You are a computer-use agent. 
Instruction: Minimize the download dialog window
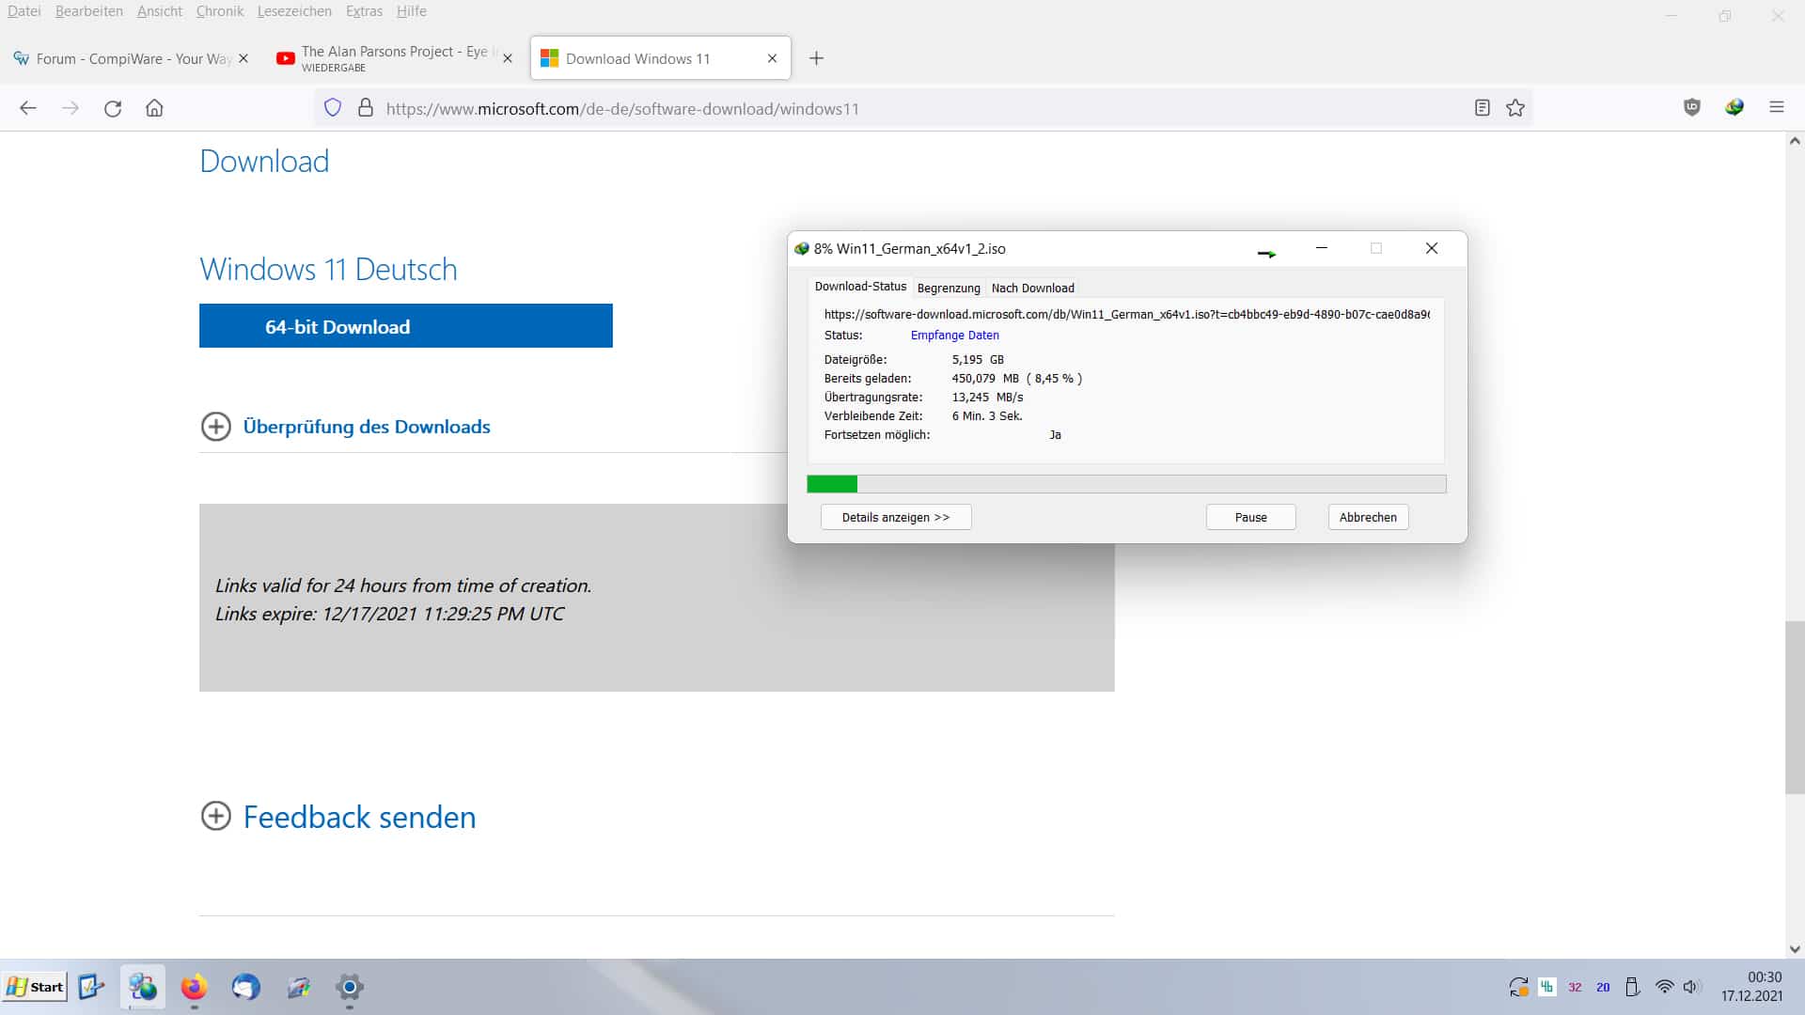tap(1321, 248)
